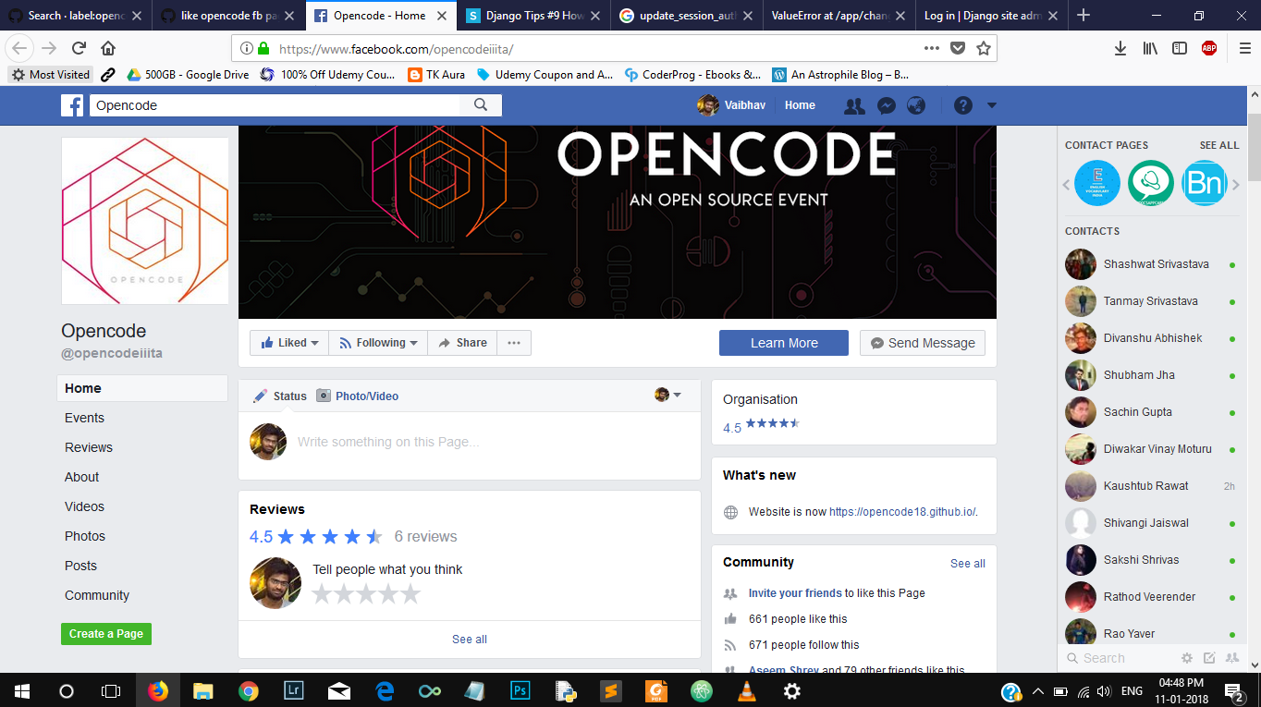Click the Write something on this Page field

click(x=416, y=442)
